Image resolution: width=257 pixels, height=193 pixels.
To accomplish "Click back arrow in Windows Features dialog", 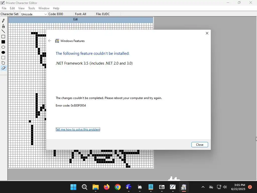I will (50, 41).
